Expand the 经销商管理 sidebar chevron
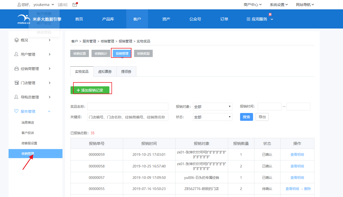343x197 pixels. (x=50, y=69)
